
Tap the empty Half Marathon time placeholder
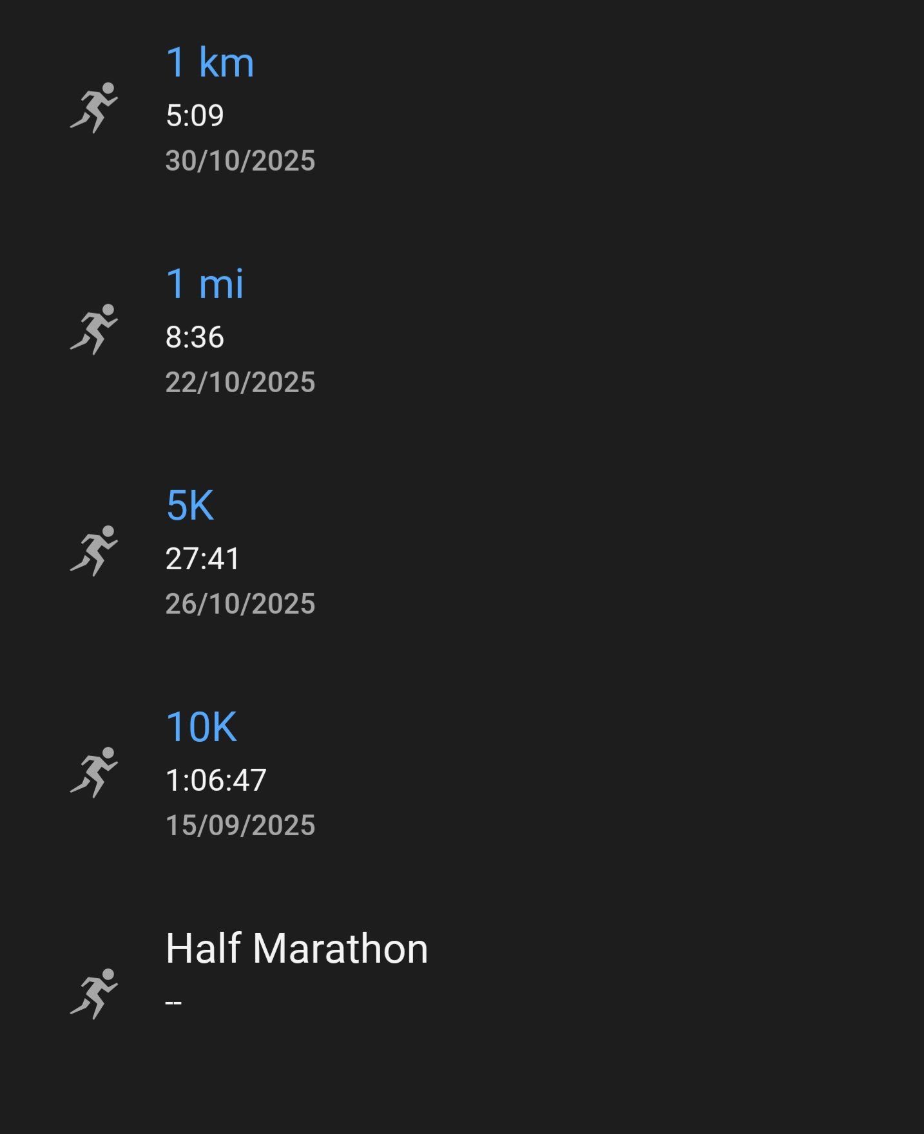(x=173, y=1003)
